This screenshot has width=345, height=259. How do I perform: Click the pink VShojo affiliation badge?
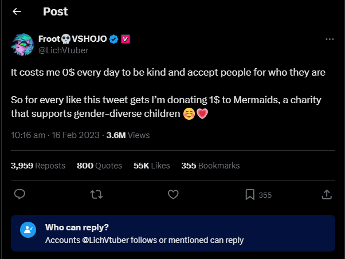click(x=126, y=39)
